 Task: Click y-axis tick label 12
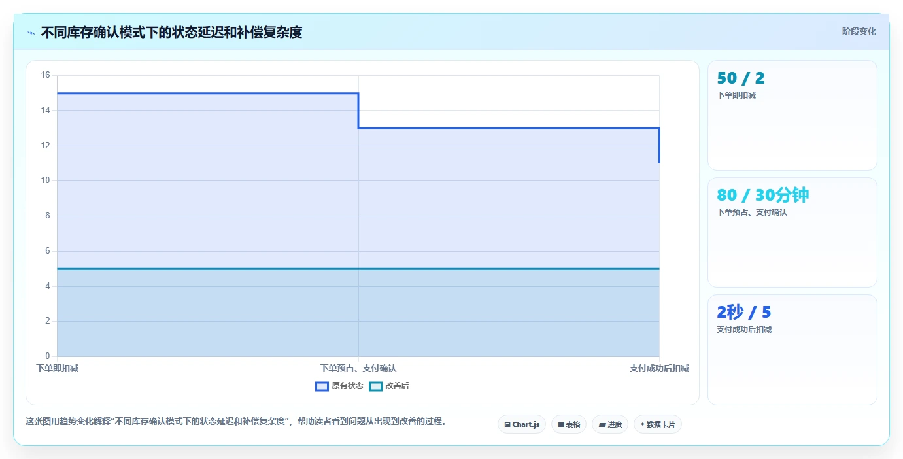45,146
